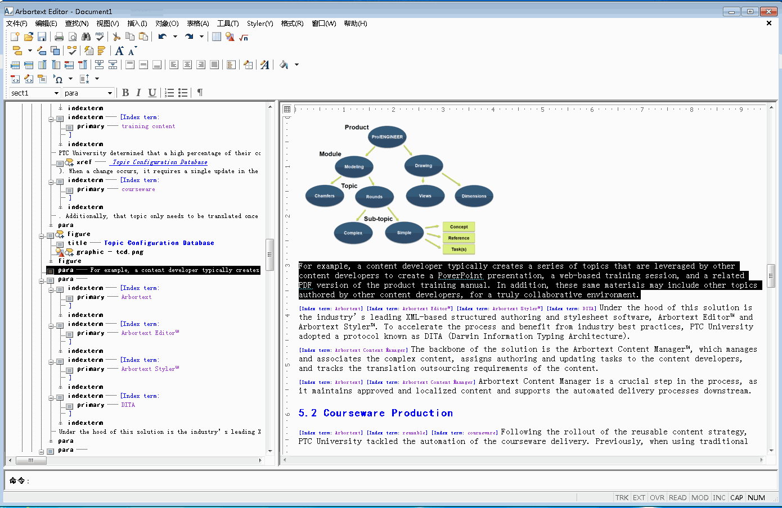Open Find/Replace with the binoculars icon

click(86, 37)
